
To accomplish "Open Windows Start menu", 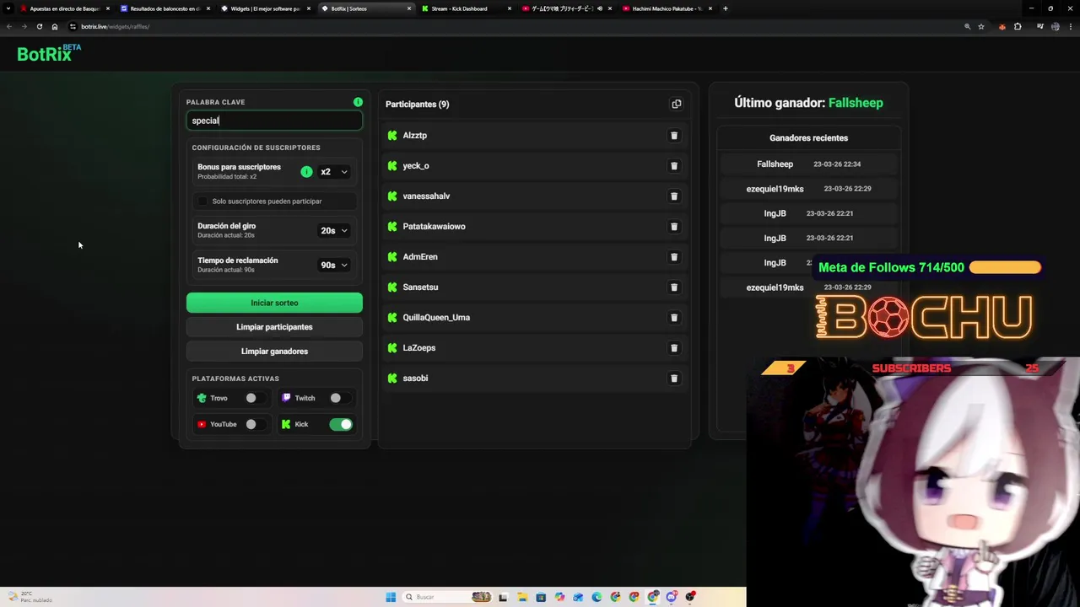I will (x=391, y=597).
